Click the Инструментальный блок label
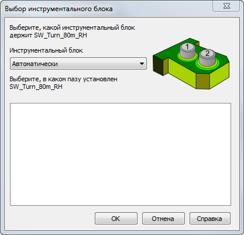This screenshot has height=235, width=244. [46, 51]
